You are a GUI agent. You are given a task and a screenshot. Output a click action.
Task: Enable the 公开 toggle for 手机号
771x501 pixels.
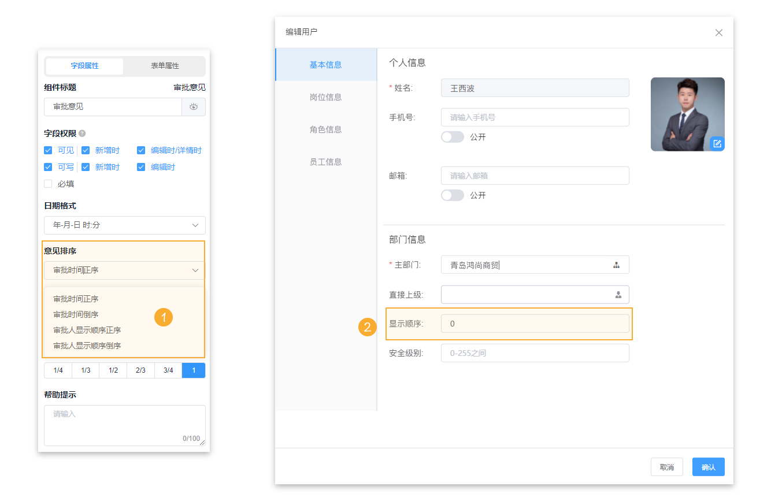pos(453,136)
